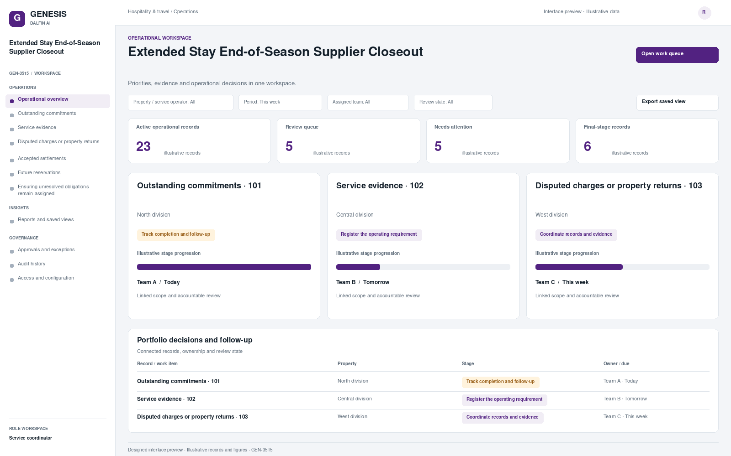Click the Service evidence 102 progress bar
This screenshot has width=731, height=456.
[x=423, y=267]
